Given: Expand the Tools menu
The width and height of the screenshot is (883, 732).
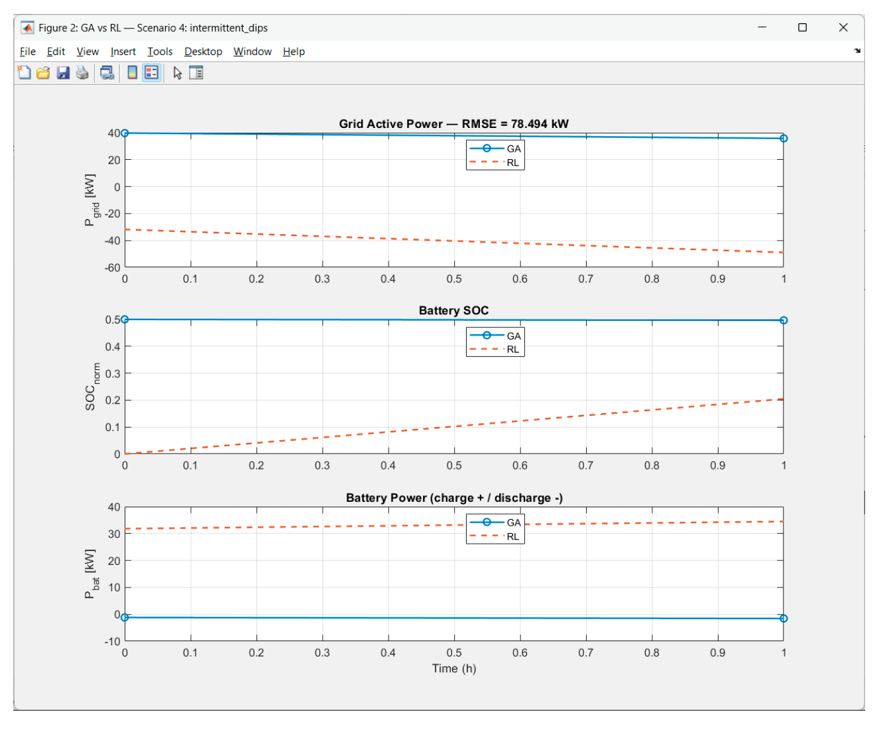Looking at the screenshot, I should coord(160,52).
